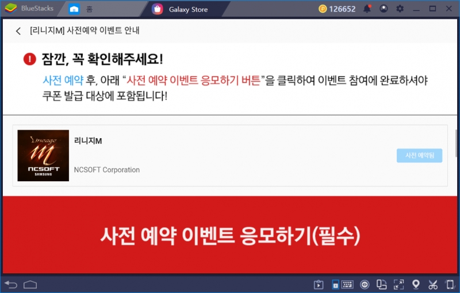The width and height of the screenshot is (460, 293).
Task: Open the set location pin tool
Action: click(x=416, y=284)
